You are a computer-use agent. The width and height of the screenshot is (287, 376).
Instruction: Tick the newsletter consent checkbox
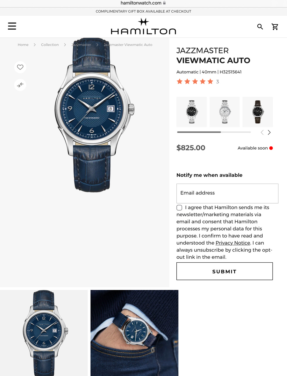point(179,208)
